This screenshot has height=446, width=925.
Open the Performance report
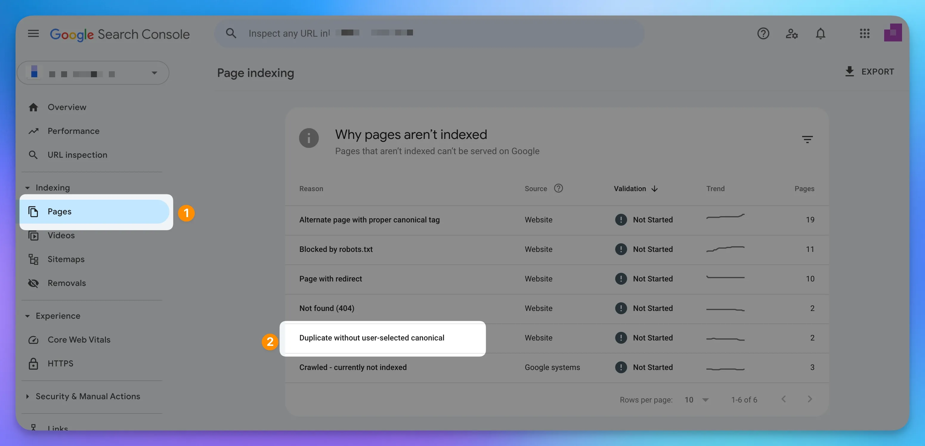point(73,131)
